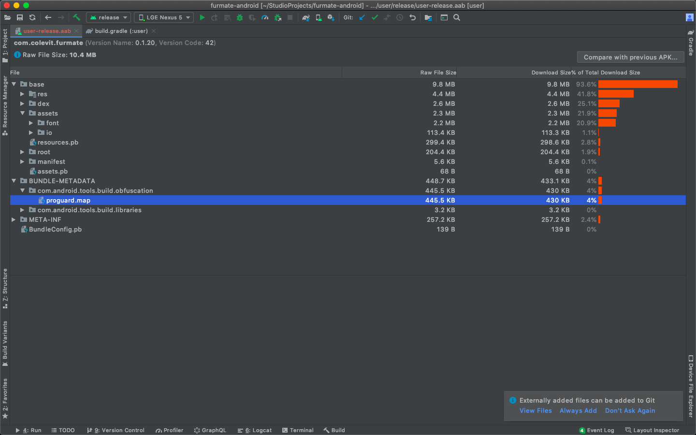
Task: Expand the io folder
Action: pyautogui.click(x=31, y=132)
